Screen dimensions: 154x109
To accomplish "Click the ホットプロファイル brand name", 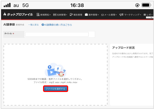I will 20,15.
